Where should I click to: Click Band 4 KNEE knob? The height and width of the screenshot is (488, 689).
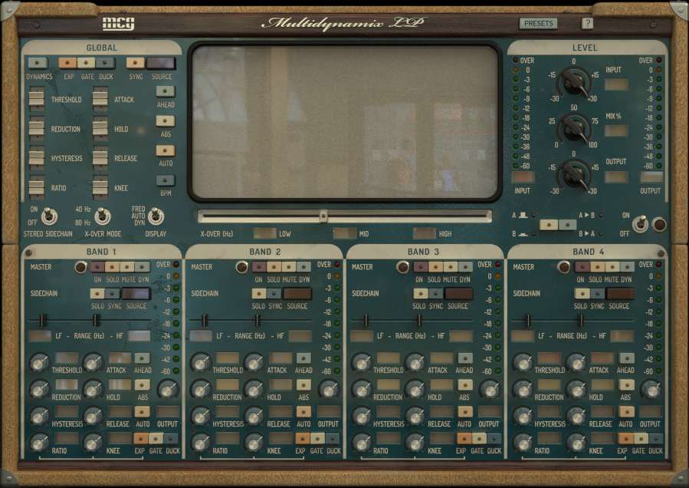[576, 443]
